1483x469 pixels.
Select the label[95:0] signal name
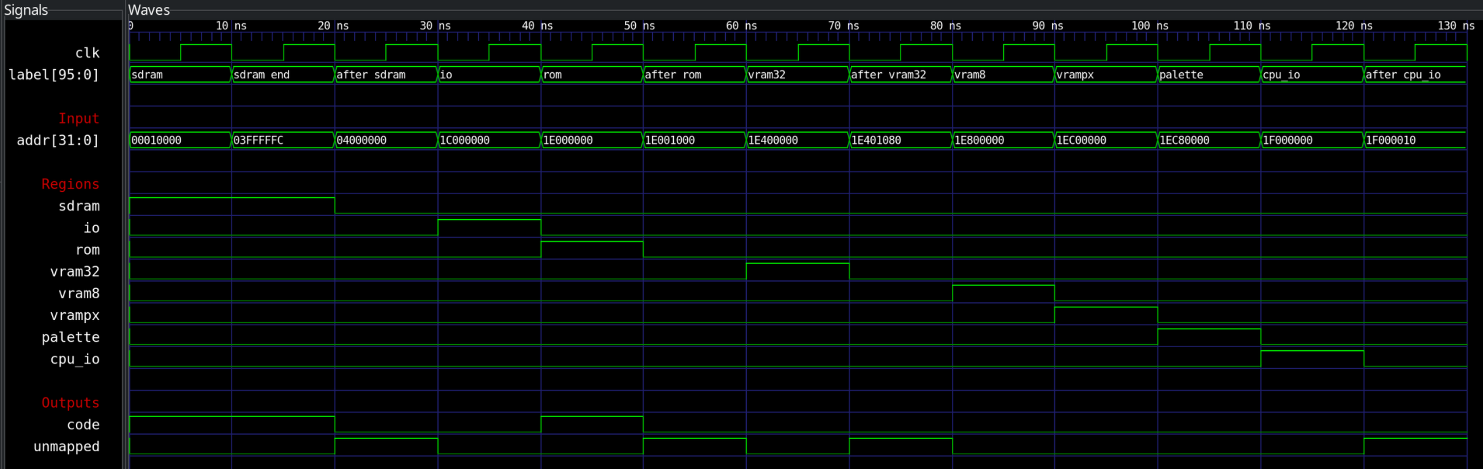coord(54,75)
